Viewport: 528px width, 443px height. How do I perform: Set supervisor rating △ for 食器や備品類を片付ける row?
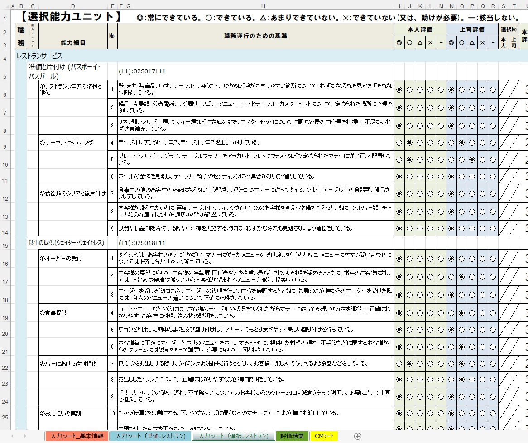click(x=472, y=229)
